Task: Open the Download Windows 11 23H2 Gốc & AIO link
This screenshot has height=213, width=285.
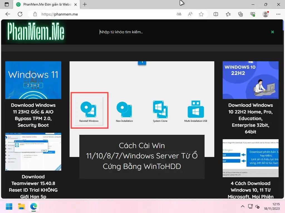Action: coord(33,115)
